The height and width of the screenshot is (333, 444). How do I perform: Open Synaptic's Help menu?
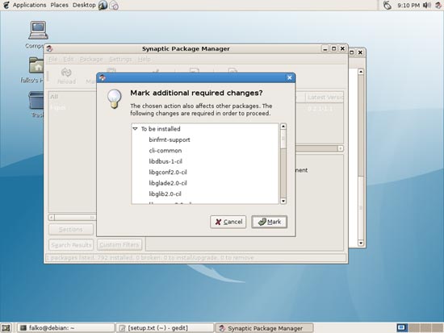tap(145, 59)
